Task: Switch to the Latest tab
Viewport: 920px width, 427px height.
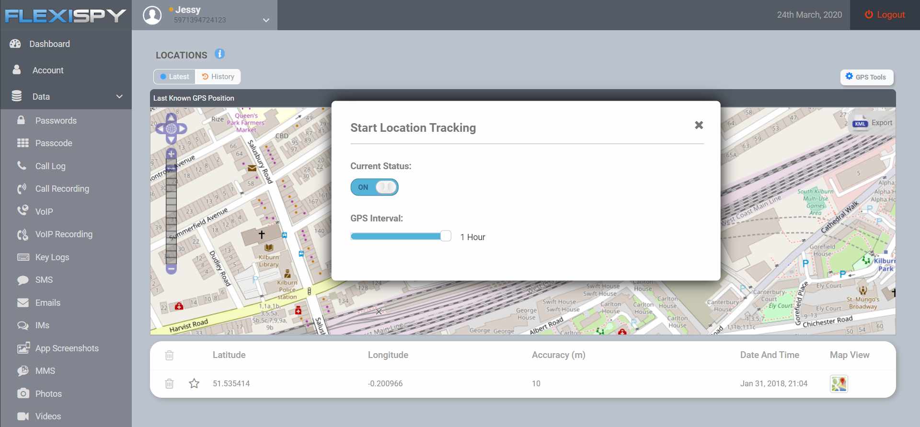Action: [174, 77]
